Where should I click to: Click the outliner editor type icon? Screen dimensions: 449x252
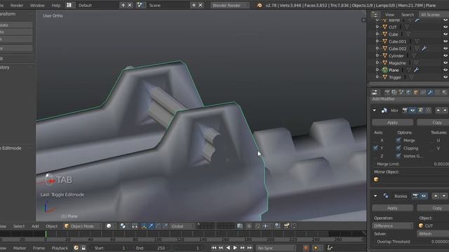click(375, 15)
